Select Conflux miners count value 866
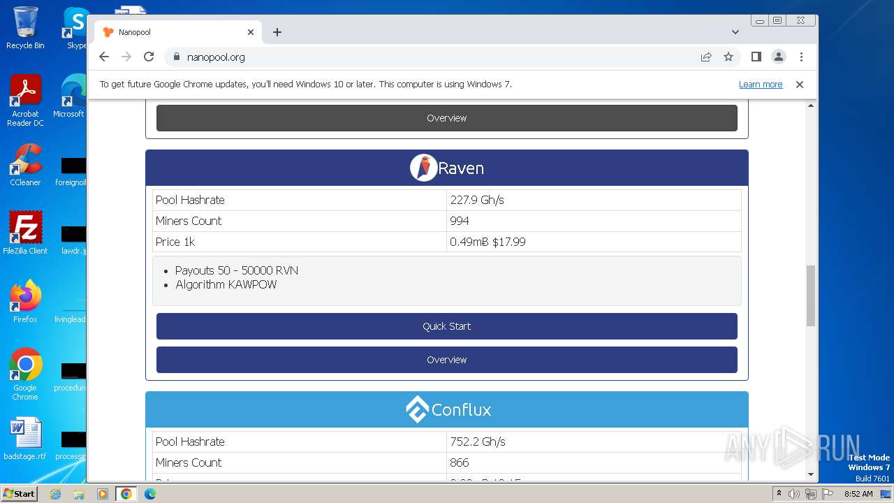Viewport: 894px width, 503px height. pyautogui.click(x=460, y=462)
